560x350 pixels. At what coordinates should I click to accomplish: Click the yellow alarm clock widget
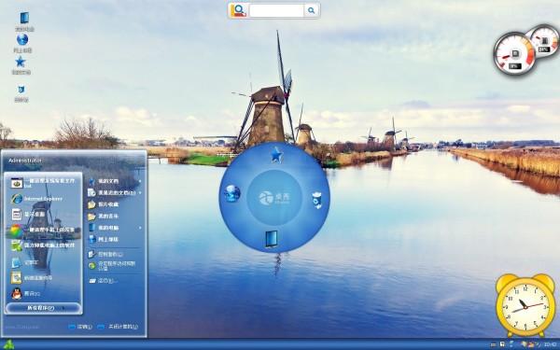(525, 305)
